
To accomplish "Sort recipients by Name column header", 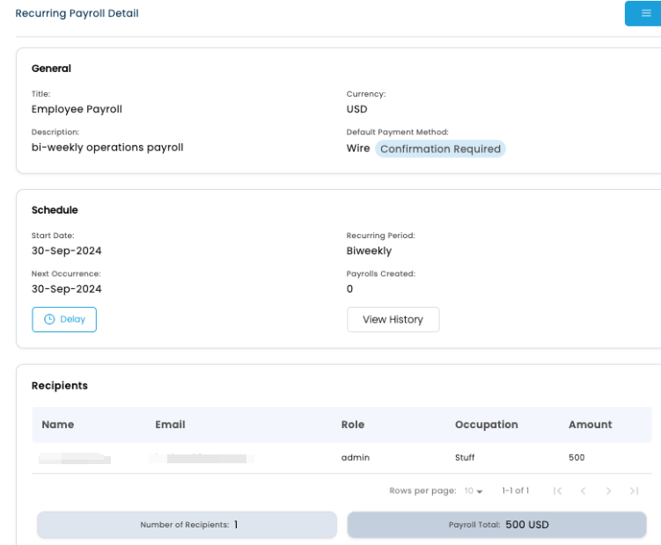I will tap(58, 425).
